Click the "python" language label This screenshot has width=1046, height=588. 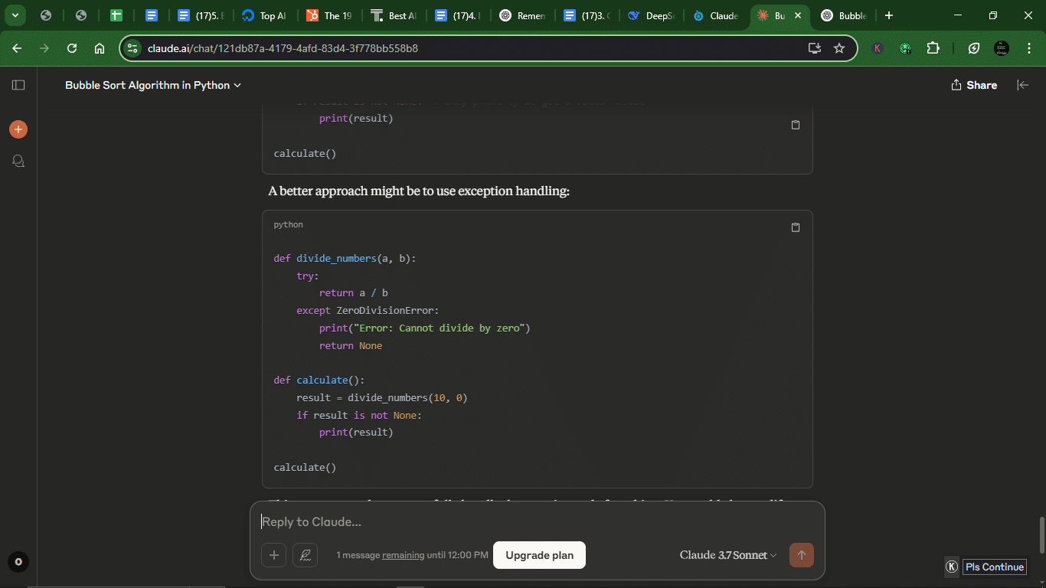click(x=288, y=224)
